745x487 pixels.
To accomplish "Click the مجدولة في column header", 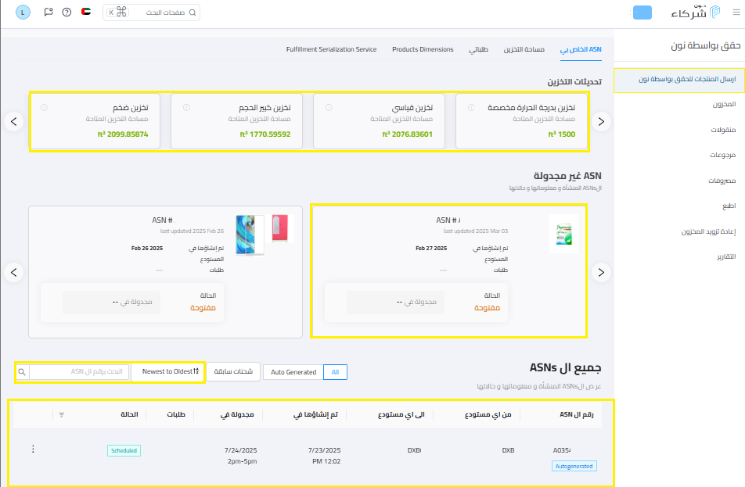I will (237, 414).
